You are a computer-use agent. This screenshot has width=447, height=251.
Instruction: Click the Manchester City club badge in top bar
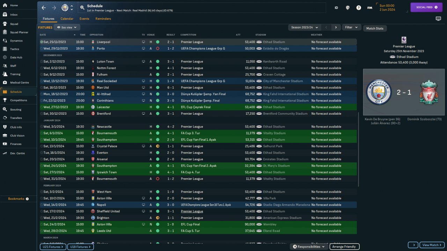pyautogui.click(x=65, y=7)
